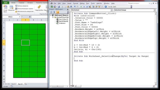Click the Select All corner of the Excel grid

pyautogui.click(x=4, y=20)
